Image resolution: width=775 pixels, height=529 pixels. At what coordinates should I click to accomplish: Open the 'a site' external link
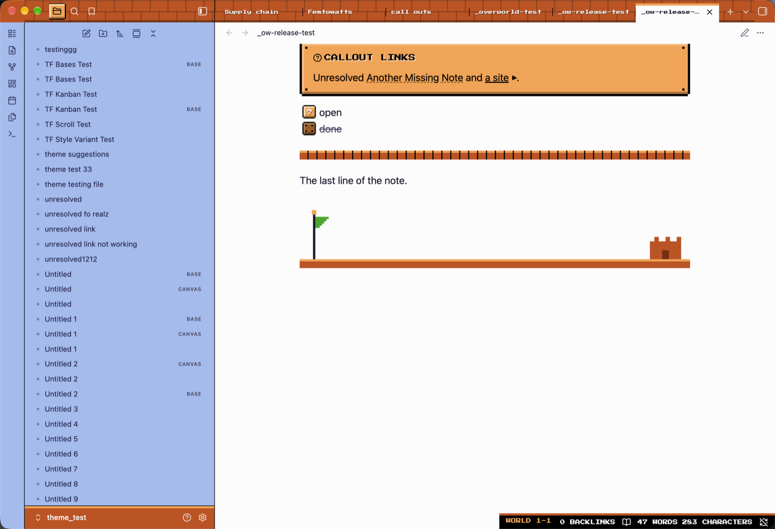(497, 78)
